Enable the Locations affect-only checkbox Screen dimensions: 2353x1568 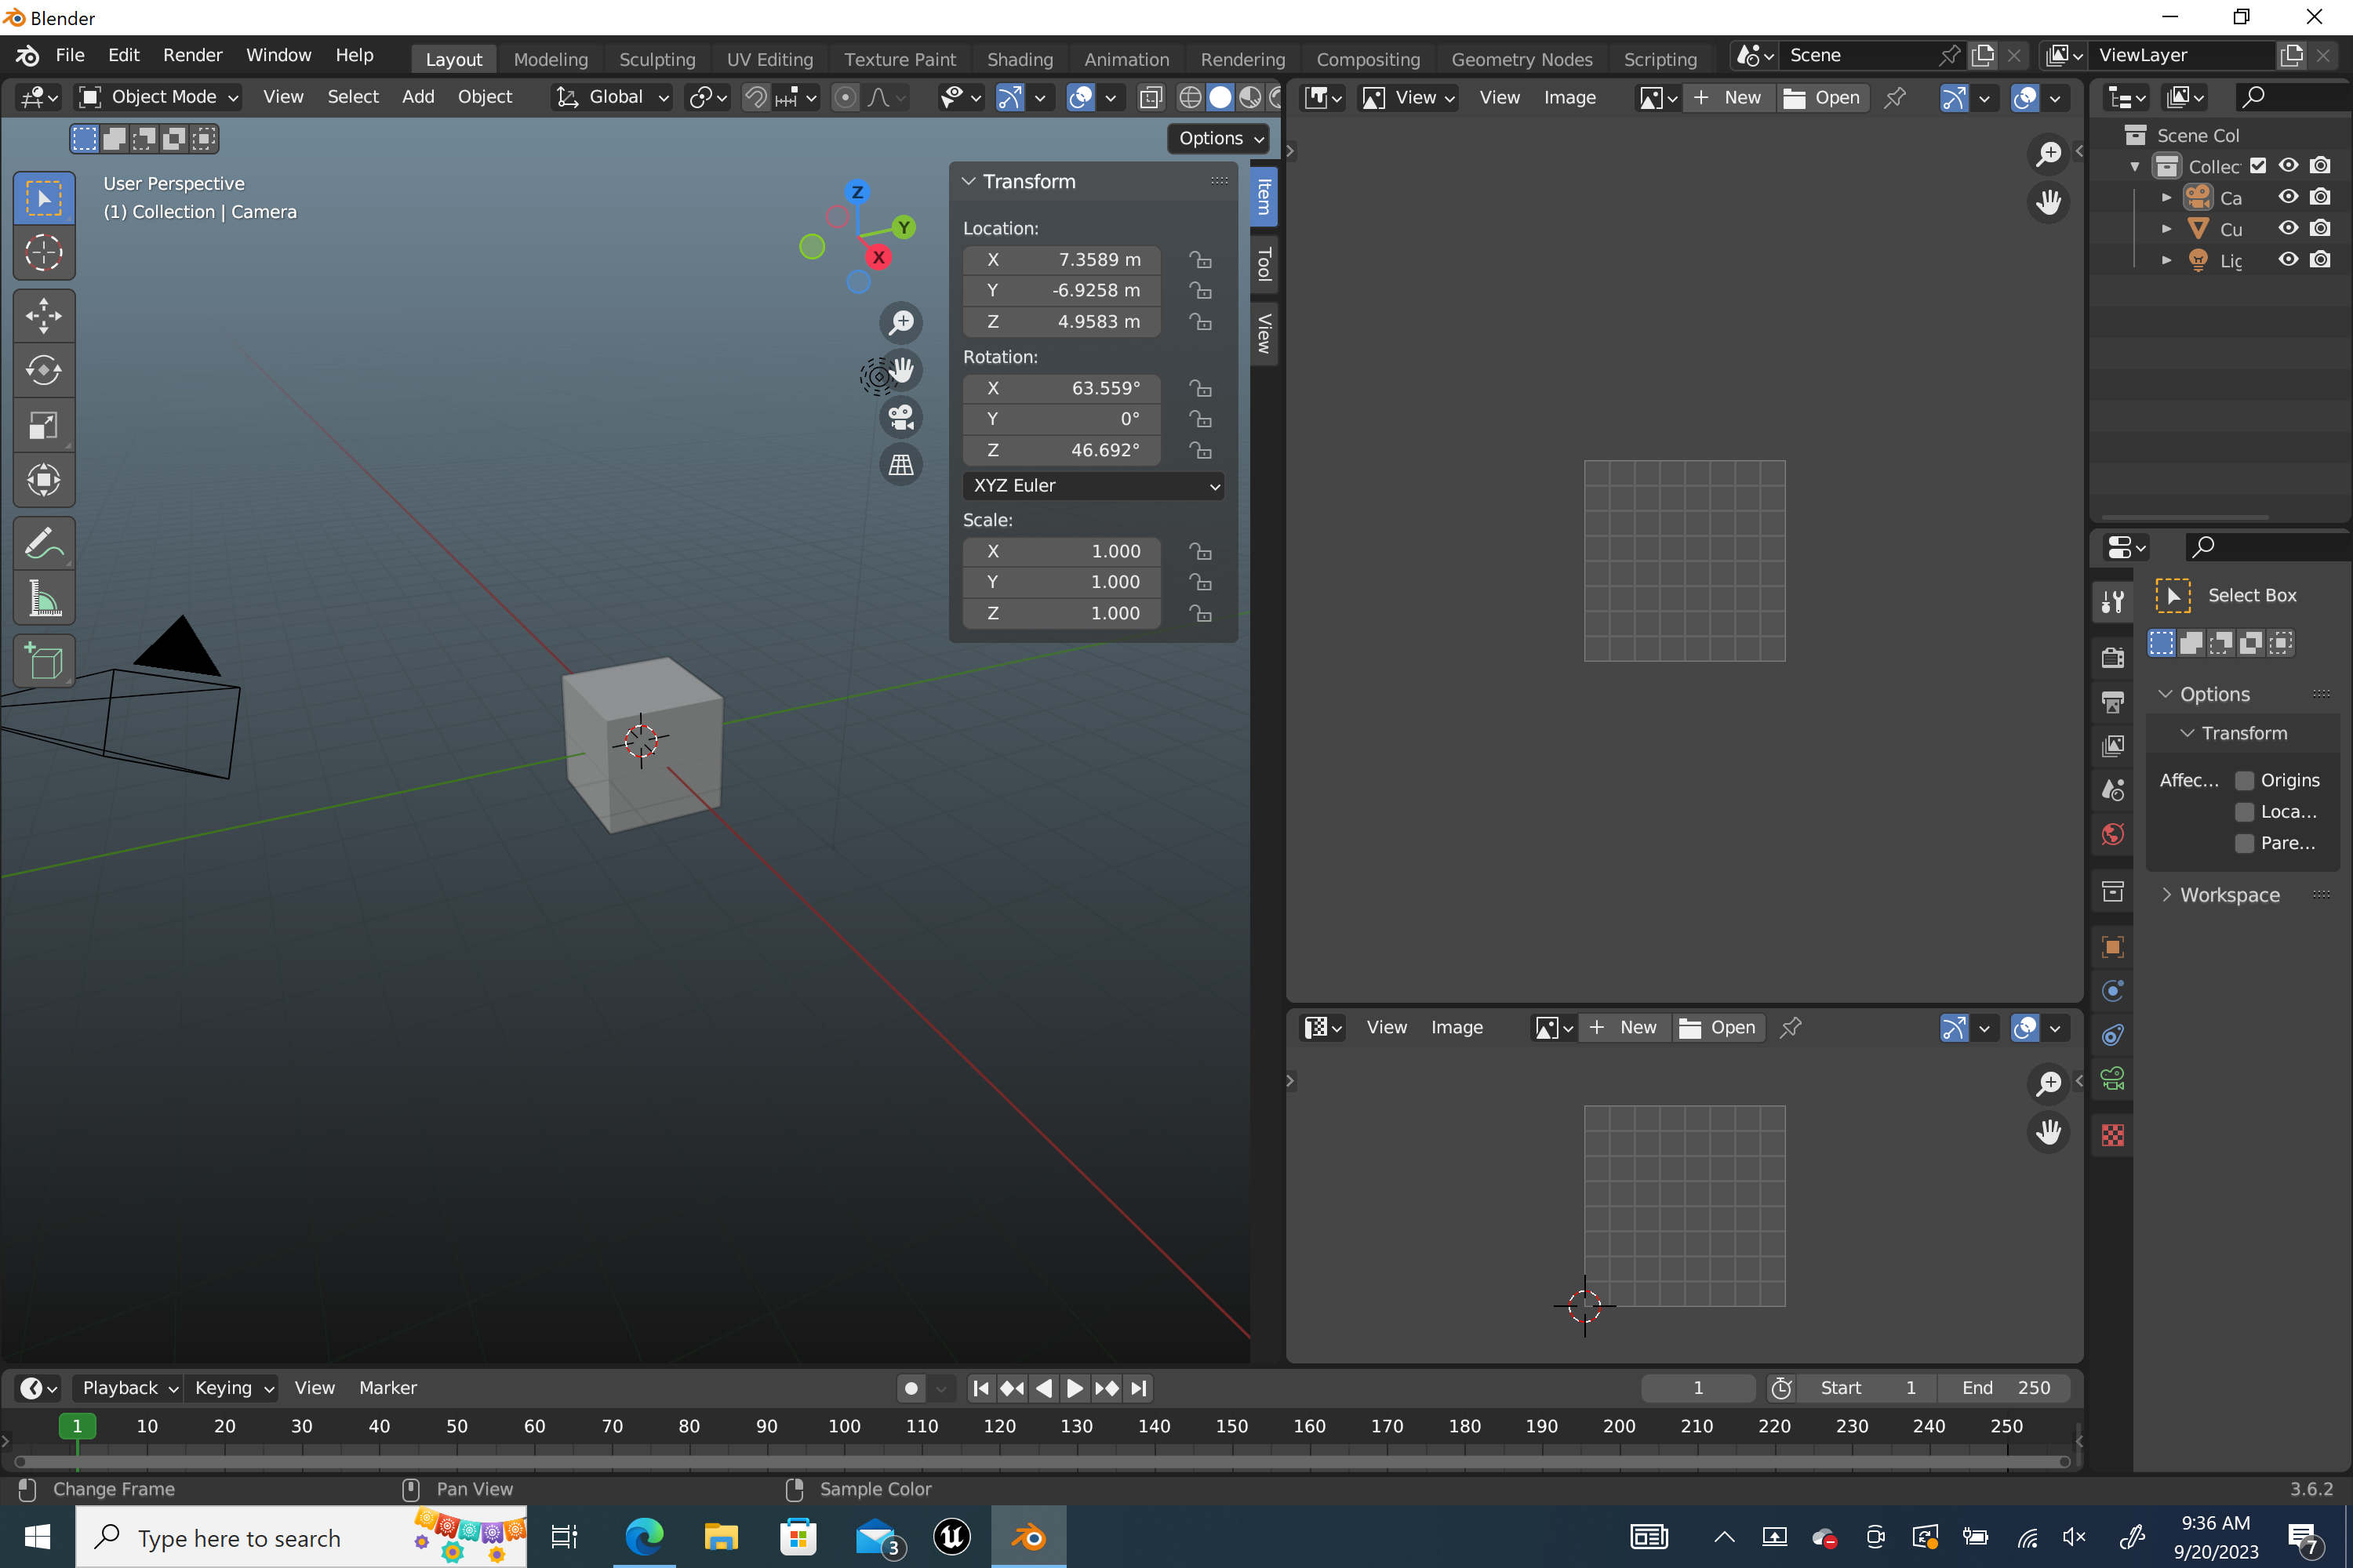[x=2244, y=812]
